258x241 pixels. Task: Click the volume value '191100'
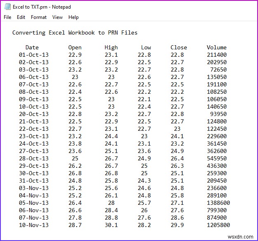click(x=217, y=84)
